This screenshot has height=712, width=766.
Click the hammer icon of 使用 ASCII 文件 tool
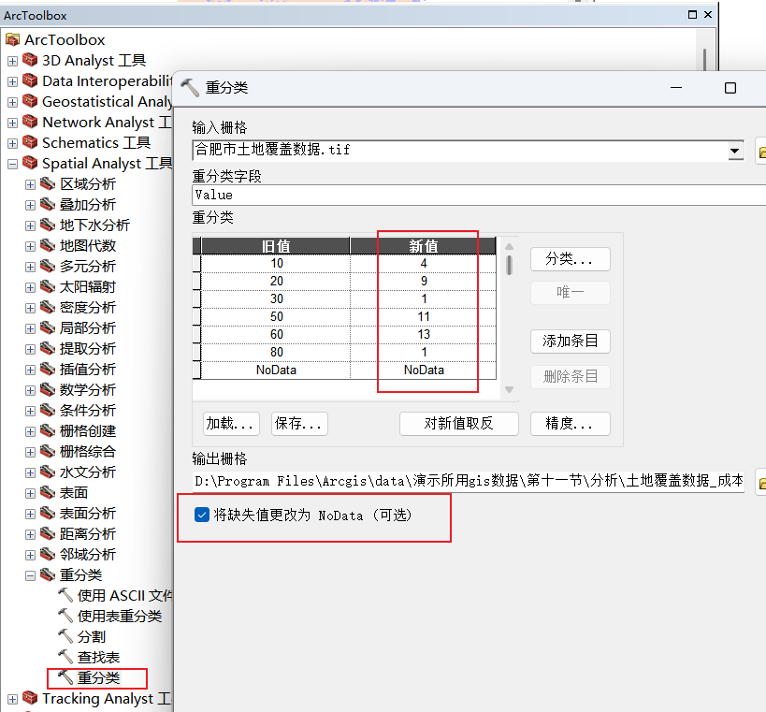(65, 595)
